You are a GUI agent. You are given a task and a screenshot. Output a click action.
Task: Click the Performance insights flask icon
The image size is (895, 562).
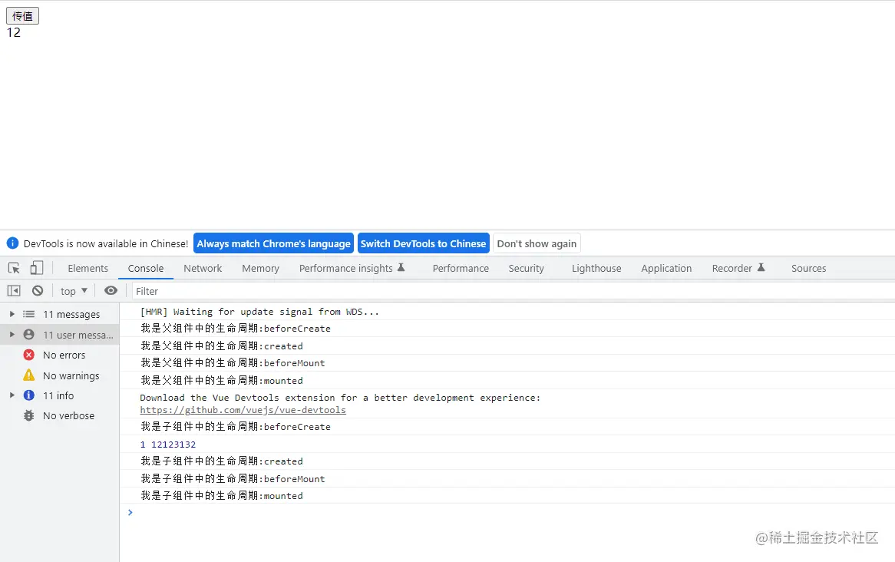click(x=401, y=266)
